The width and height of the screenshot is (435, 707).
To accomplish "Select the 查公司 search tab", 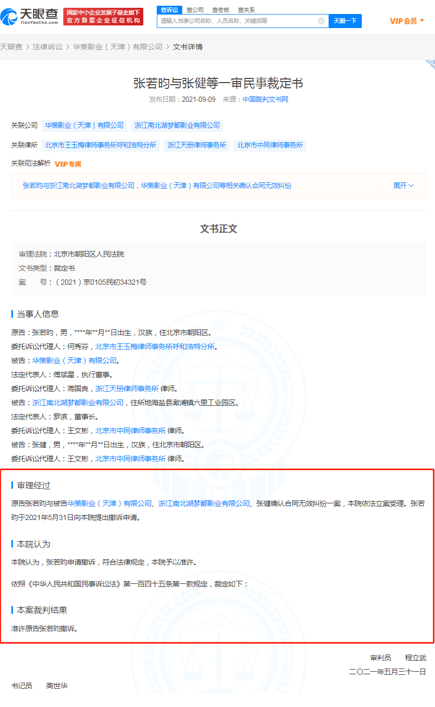I will 195,10.
